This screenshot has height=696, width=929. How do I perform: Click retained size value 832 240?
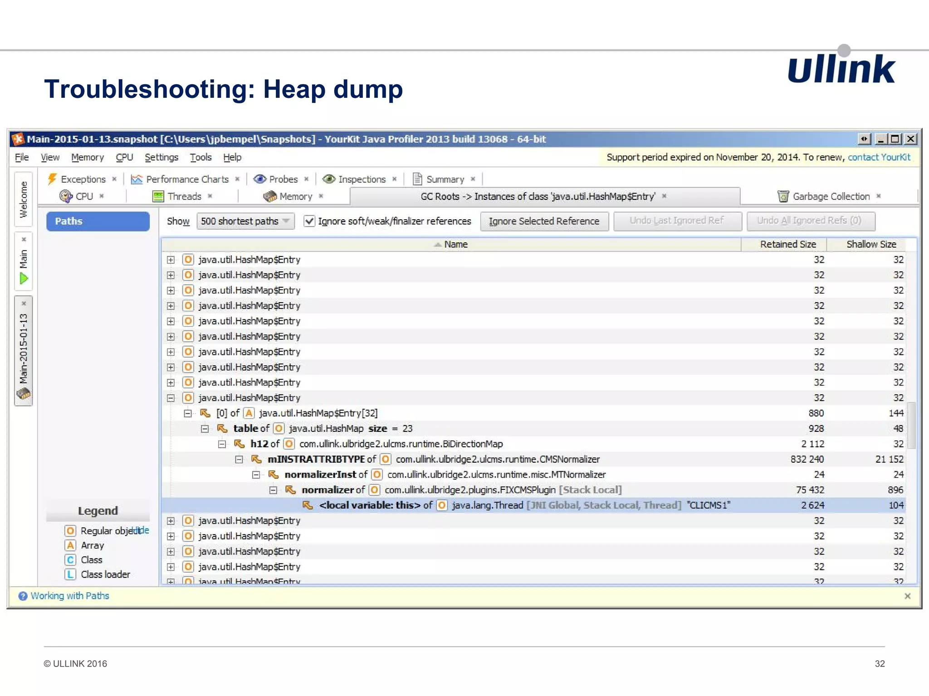pyautogui.click(x=807, y=459)
